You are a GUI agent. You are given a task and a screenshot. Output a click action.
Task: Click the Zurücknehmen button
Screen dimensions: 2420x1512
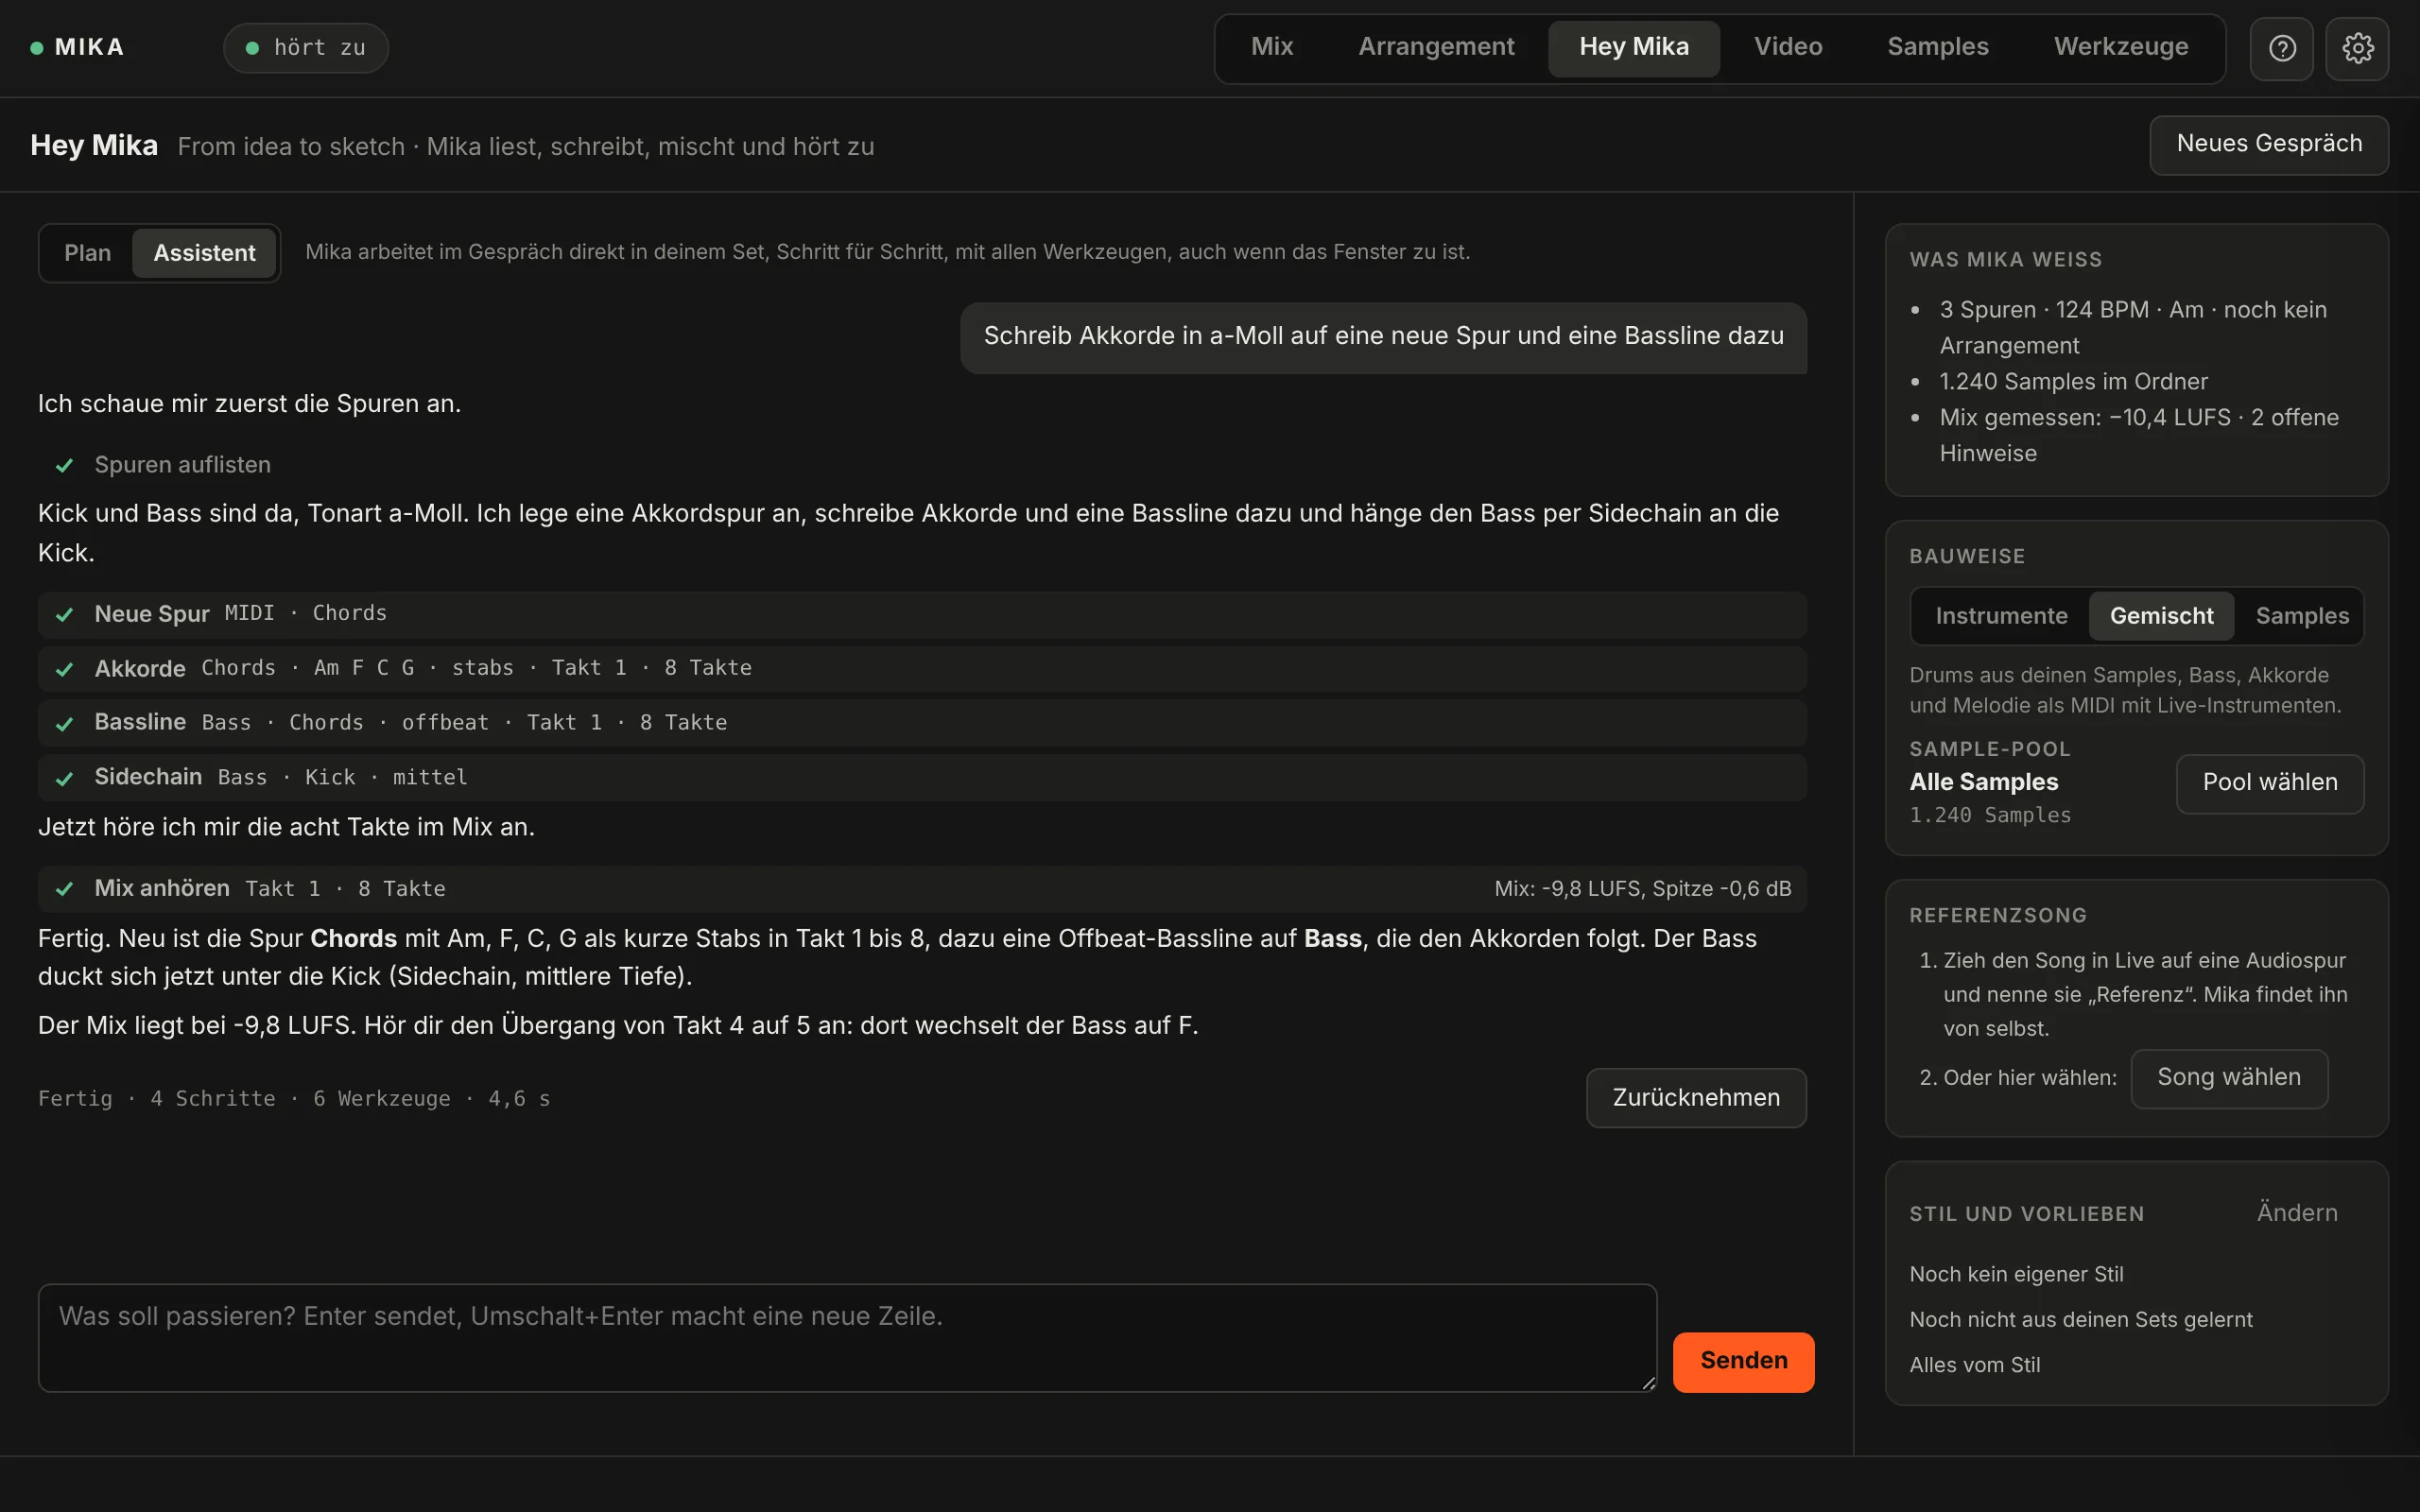1696,1098
